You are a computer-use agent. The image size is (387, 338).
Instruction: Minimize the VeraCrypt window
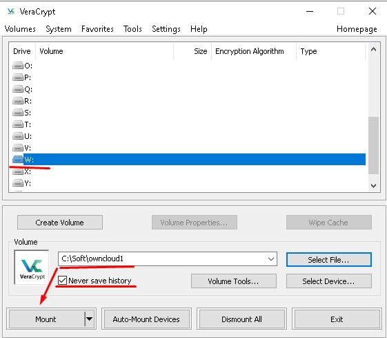click(310, 11)
